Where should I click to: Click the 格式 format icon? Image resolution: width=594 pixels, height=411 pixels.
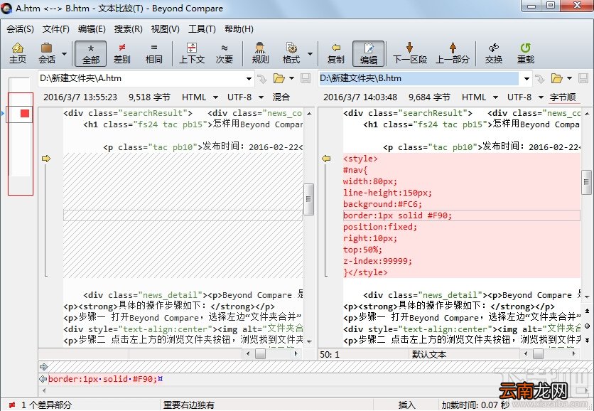pyautogui.click(x=291, y=48)
